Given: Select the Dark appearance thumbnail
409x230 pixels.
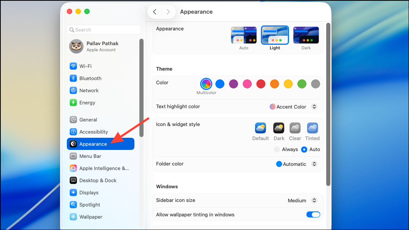Looking at the screenshot, I should 306,35.
